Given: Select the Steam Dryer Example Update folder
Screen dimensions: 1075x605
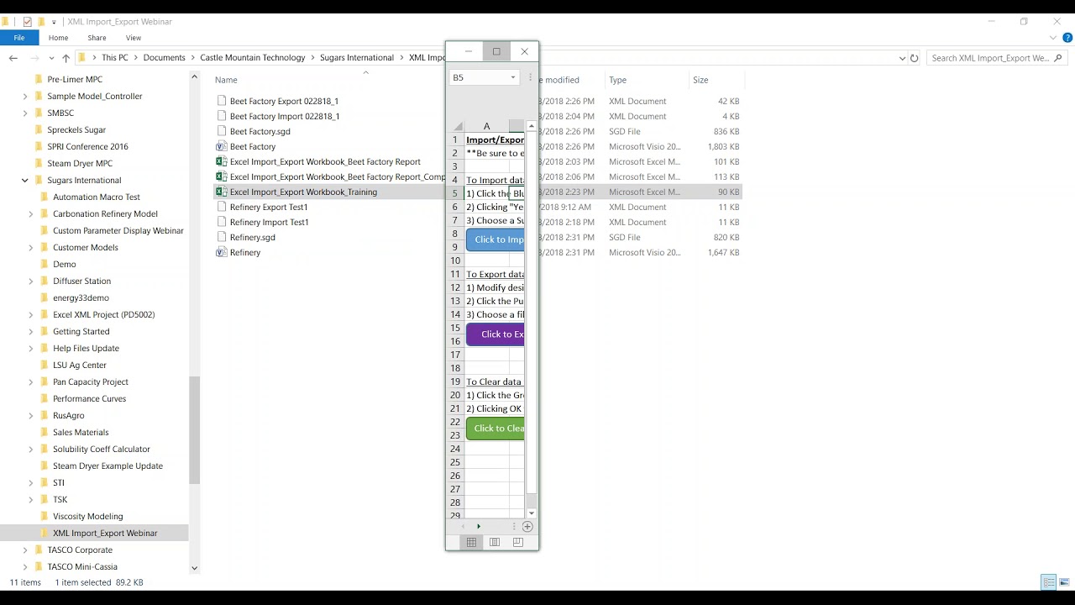Looking at the screenshot, I should coord(107,466).
